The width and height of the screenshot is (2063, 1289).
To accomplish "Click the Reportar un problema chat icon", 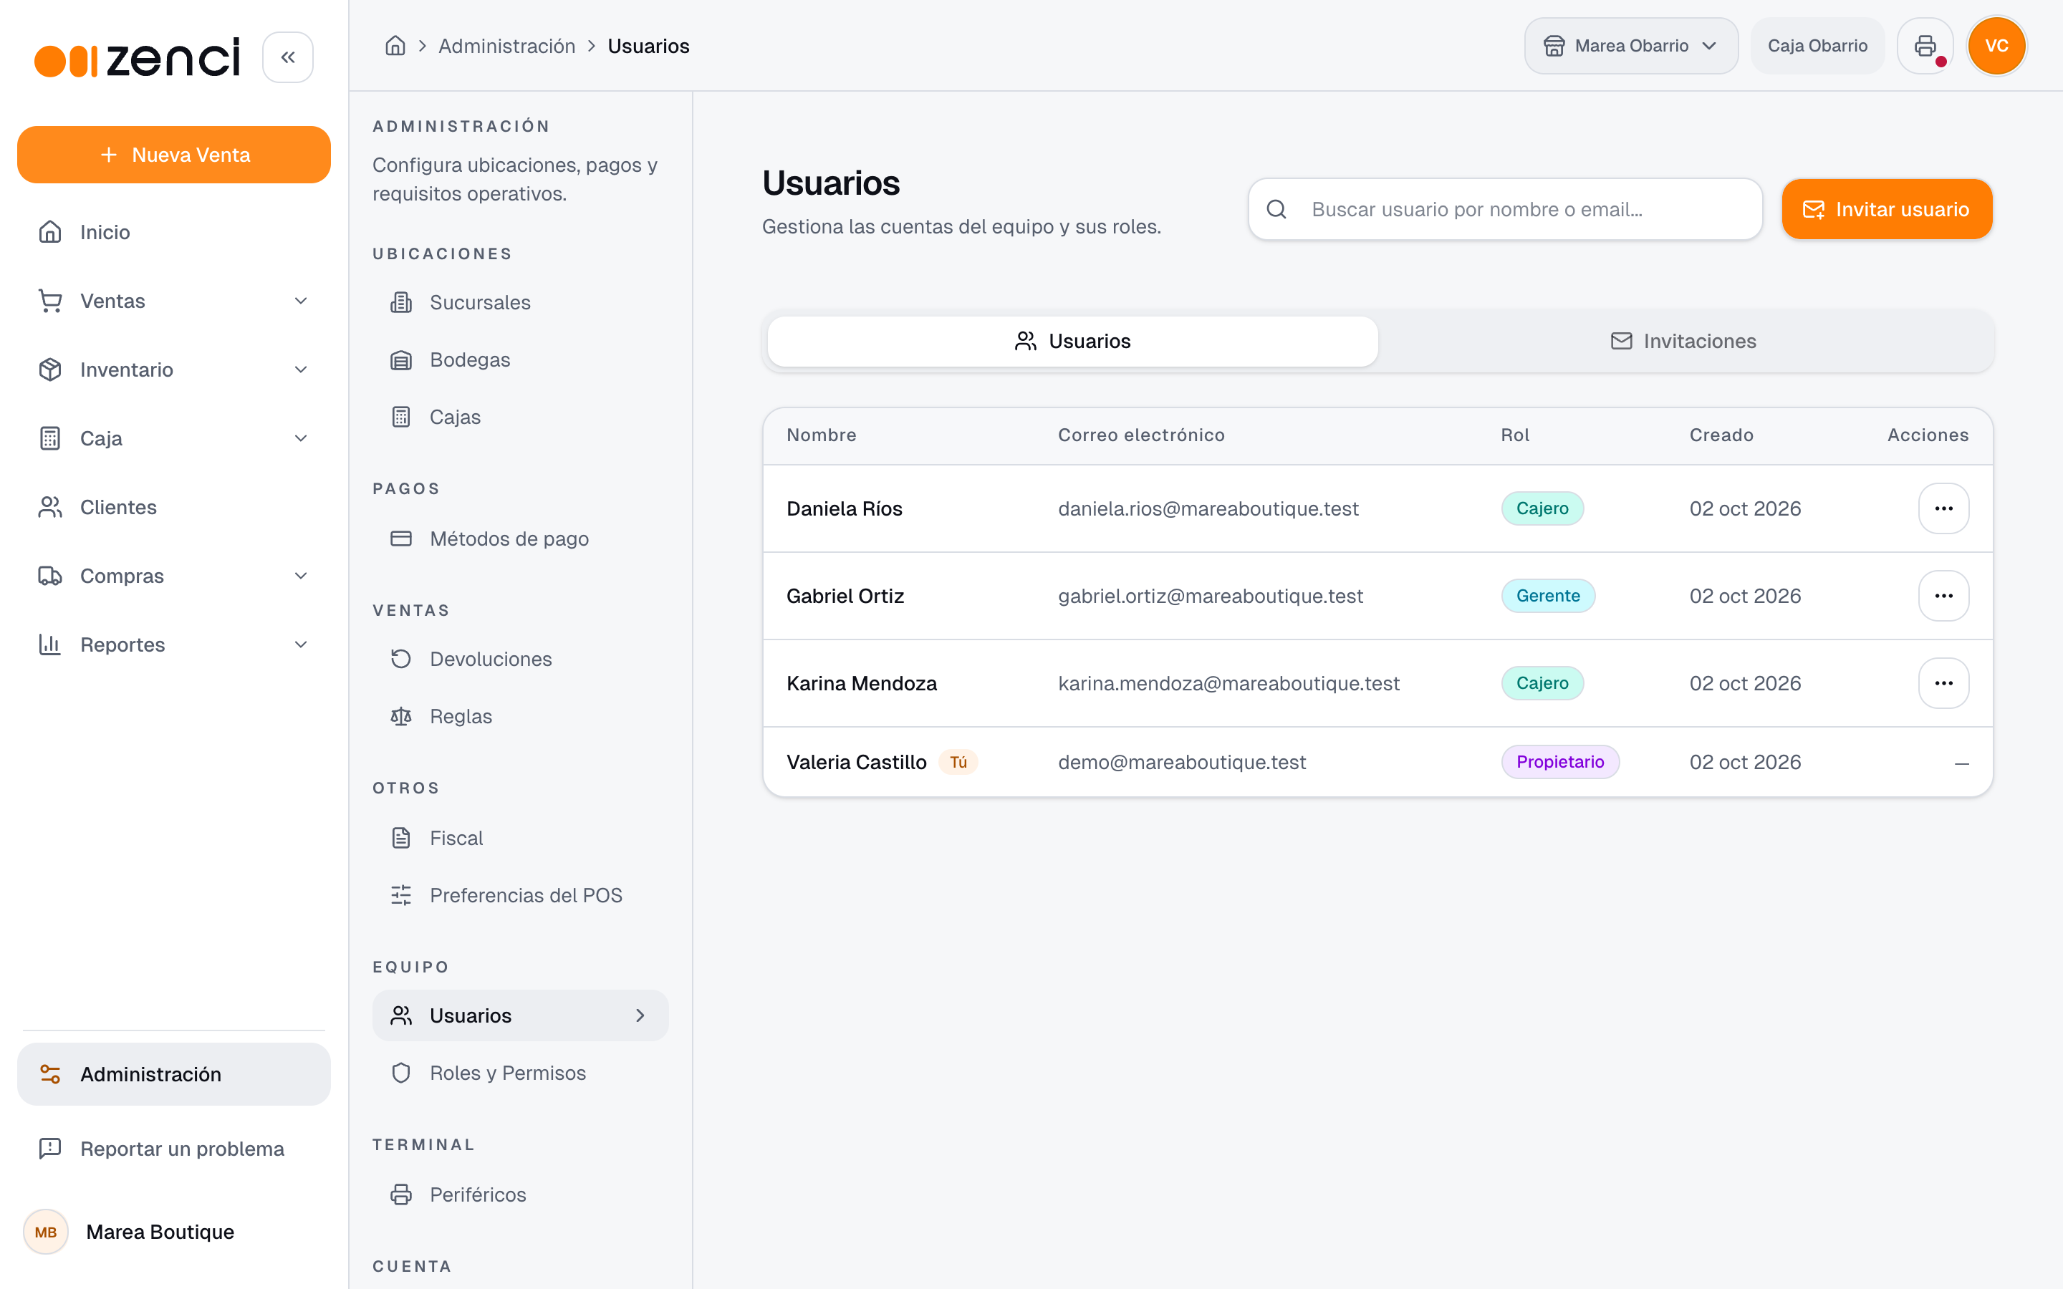I will point(50,1149).
